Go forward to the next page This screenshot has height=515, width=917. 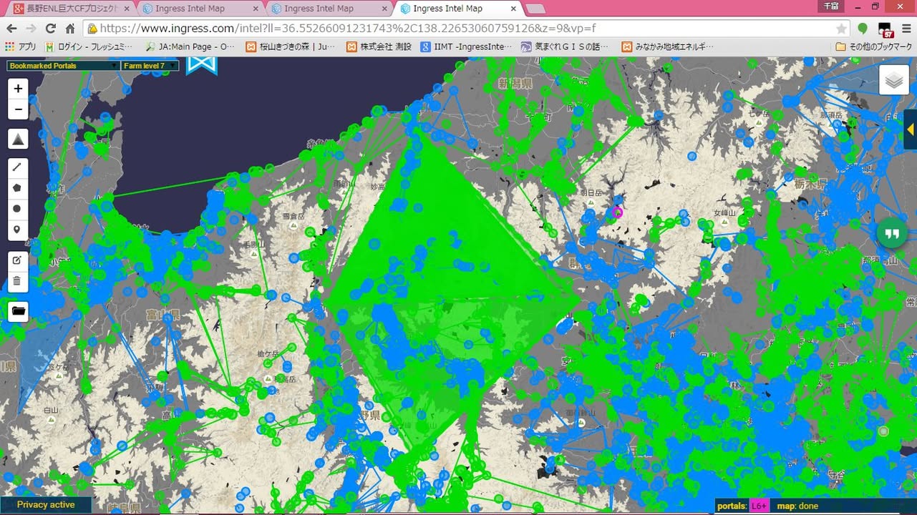click(31, 29)
